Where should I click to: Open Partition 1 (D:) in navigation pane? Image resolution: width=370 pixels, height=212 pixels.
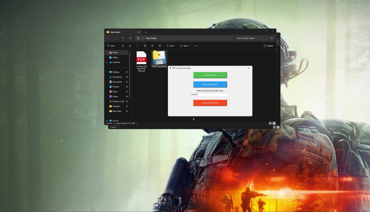(117, 101)
